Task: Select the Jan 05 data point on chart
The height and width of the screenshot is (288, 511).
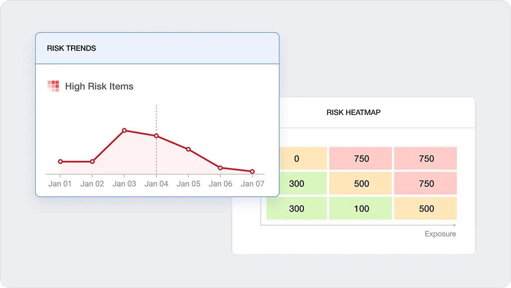Action: pos(188,149)
